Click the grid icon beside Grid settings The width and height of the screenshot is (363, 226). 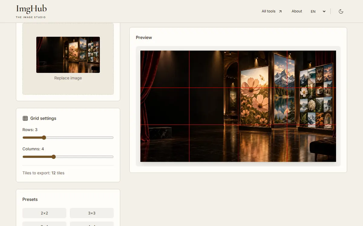pos(25,118)
